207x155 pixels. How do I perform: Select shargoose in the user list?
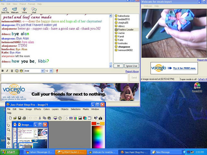tap(124, 47)
